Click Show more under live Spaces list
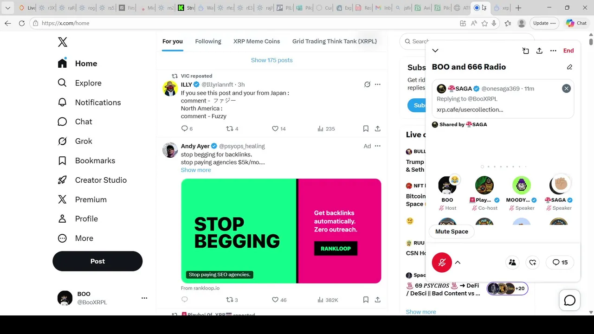Viewport: 594px width, 334px height. [421, 312]
